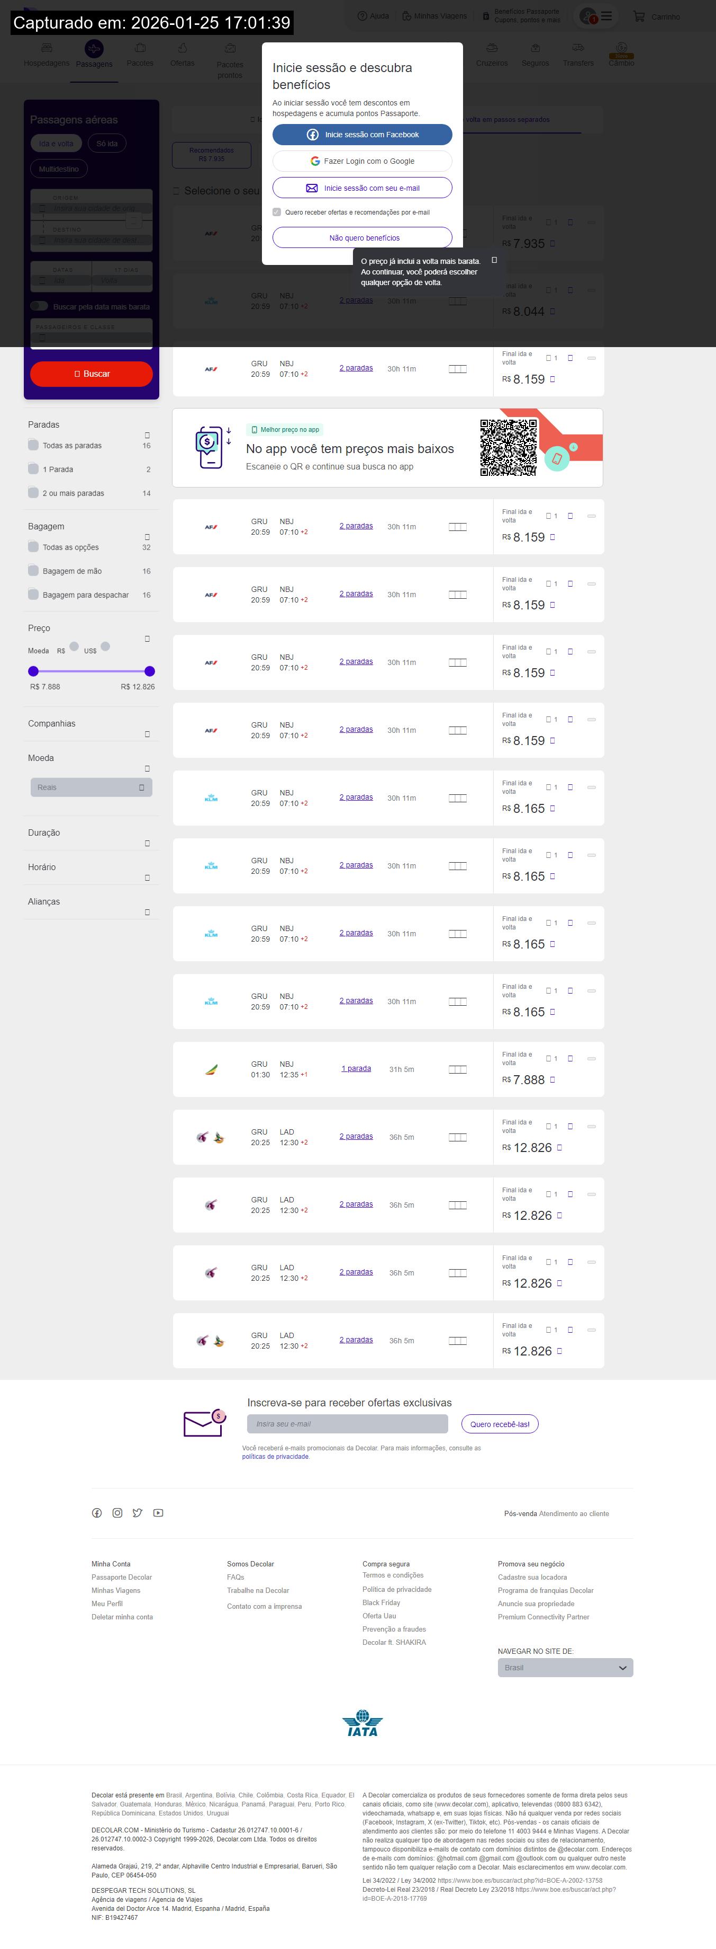Open the Carrinho shopping cart icon
The width and height of the screenshot is (716, 1949).
click(x=639, y=16)
